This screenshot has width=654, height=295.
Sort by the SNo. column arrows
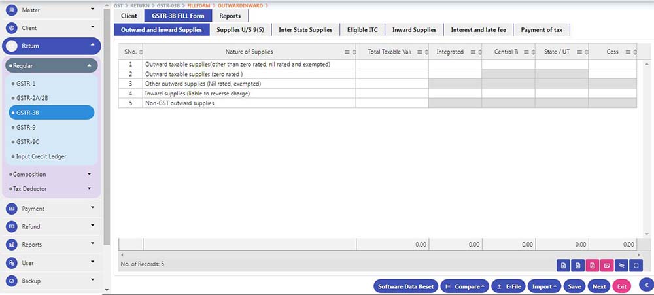click(141, 52)
